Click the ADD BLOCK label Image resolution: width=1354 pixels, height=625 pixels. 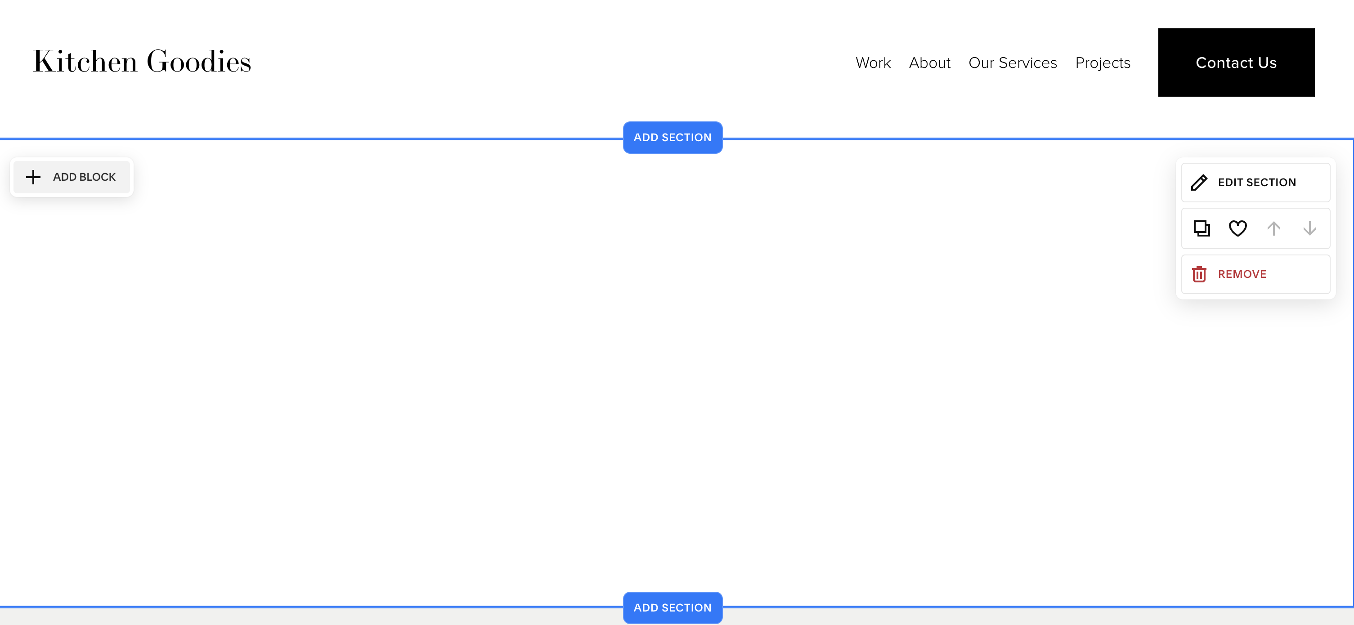(84, 177)
